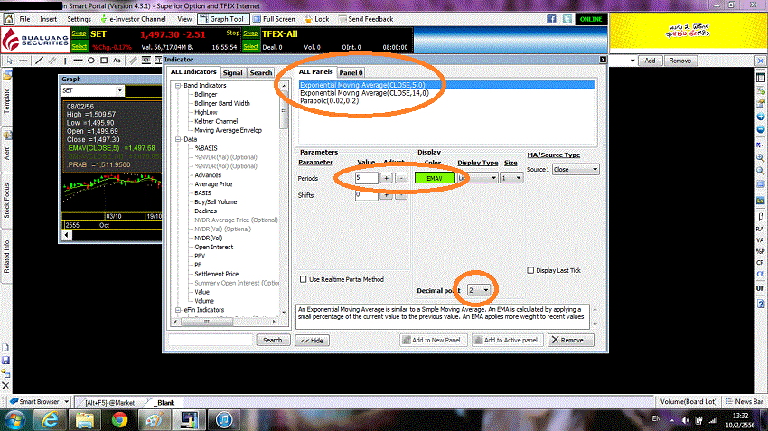Viewport: 768px width, 431px height.
Task: Select Keltner Channel in indicator tree
Action: point(216,121)
